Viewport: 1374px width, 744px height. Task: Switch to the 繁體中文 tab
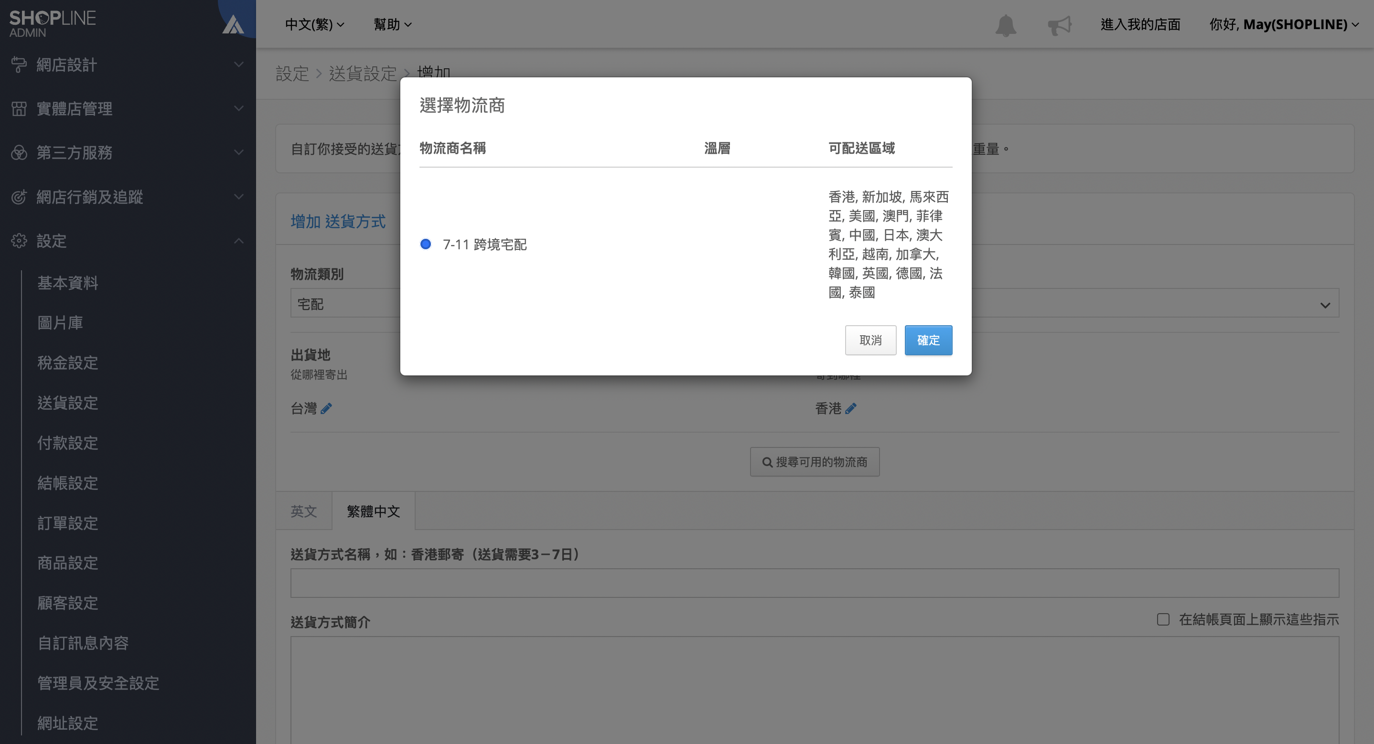point(374,511)
